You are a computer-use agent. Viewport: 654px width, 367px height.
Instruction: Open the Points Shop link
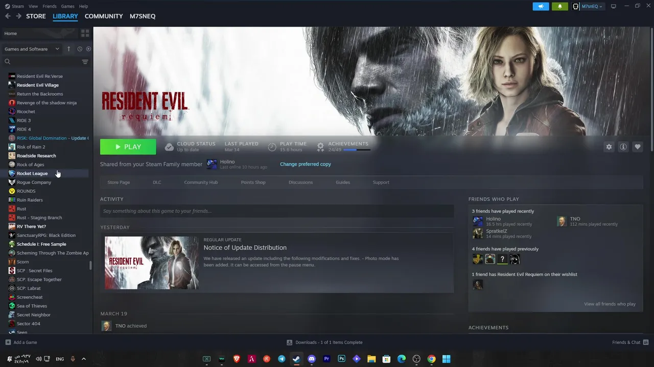(x=253, y=182)
